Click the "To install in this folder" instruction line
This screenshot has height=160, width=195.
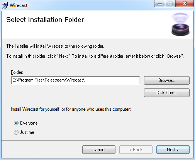(x=95, y=56)
